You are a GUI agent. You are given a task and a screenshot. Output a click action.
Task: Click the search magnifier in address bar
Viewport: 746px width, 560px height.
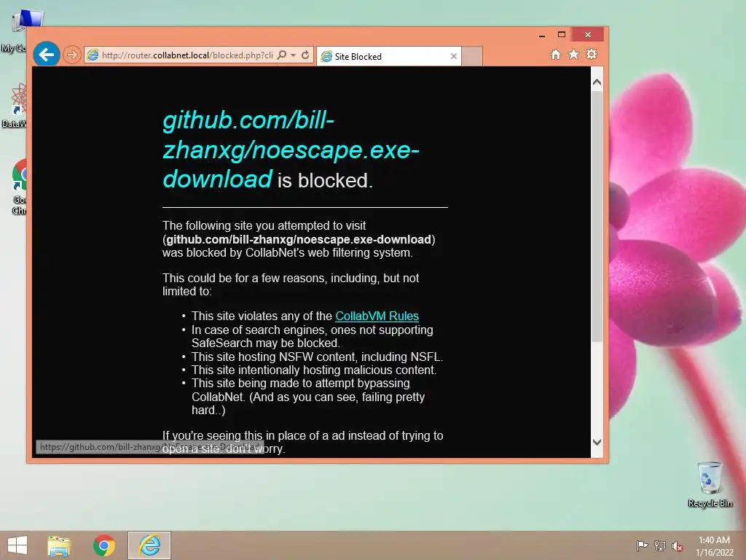pyautogui.click(x=282, y=55)
